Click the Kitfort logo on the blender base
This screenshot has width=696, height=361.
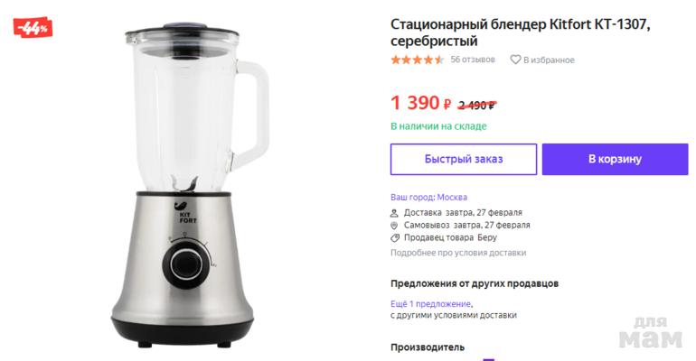pyautogui.click(x=186, y=212)
